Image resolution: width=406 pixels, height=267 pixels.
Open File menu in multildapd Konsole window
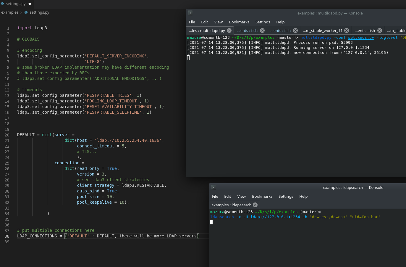tap(192, 22)
